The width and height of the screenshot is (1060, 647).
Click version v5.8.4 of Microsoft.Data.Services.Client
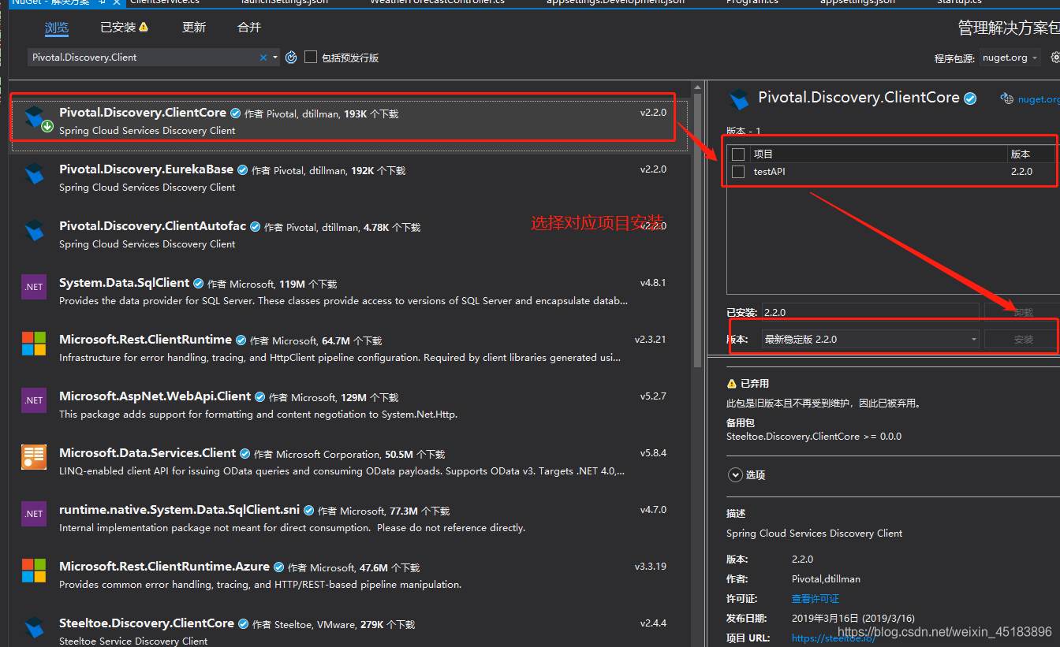click(653, 453)
